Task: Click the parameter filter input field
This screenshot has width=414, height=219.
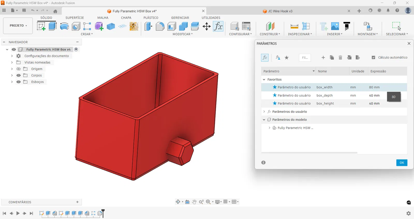Action: click(x=305, y=58)
